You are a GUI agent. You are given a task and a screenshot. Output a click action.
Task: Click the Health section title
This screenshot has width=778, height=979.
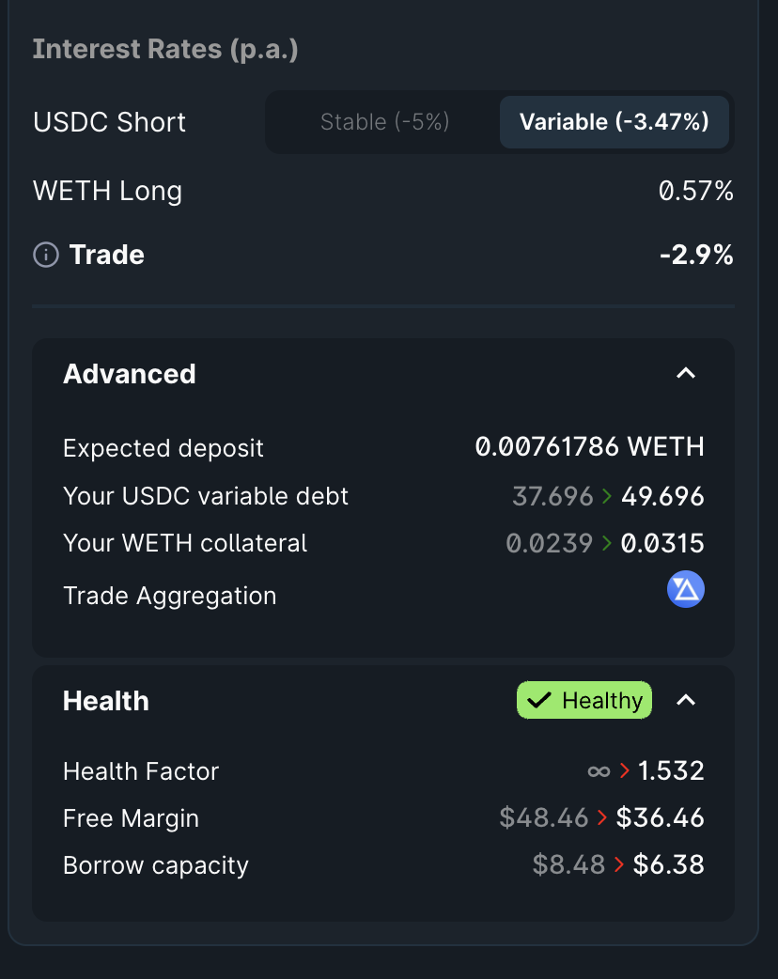tap(106, 701)
